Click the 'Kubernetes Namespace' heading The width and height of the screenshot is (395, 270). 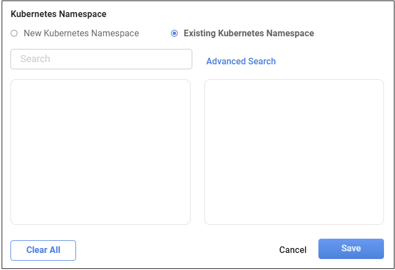58,14
